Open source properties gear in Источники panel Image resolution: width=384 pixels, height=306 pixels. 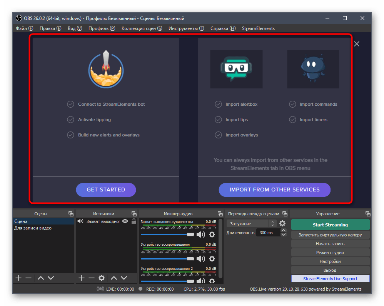(x=102, y=278)
